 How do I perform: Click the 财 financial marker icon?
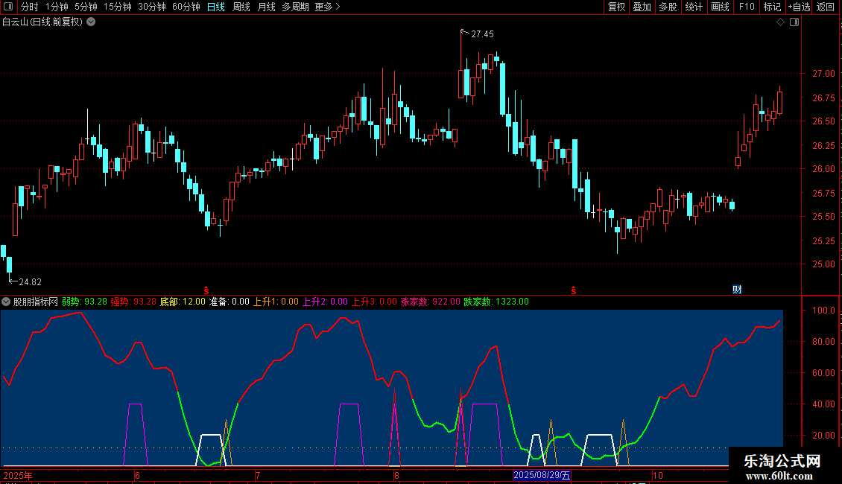[737, 290]
